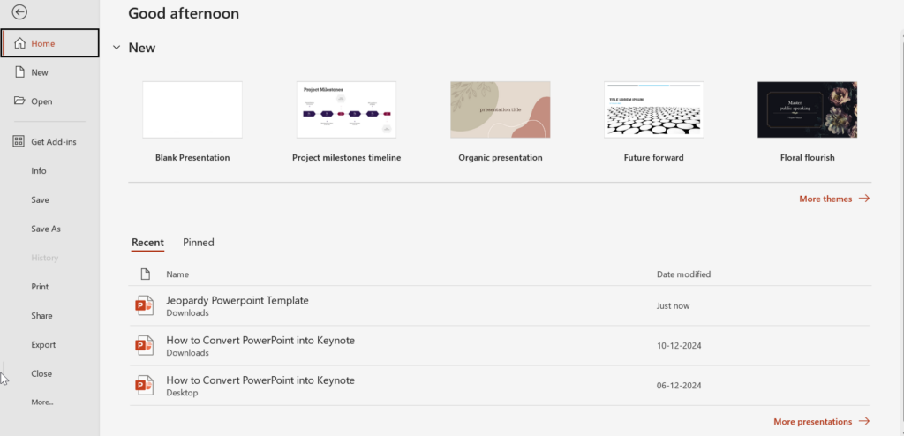This screenshot has width=904, height=436.
Task: Switch to the Pinned tab
Action: tap(199, 243)
